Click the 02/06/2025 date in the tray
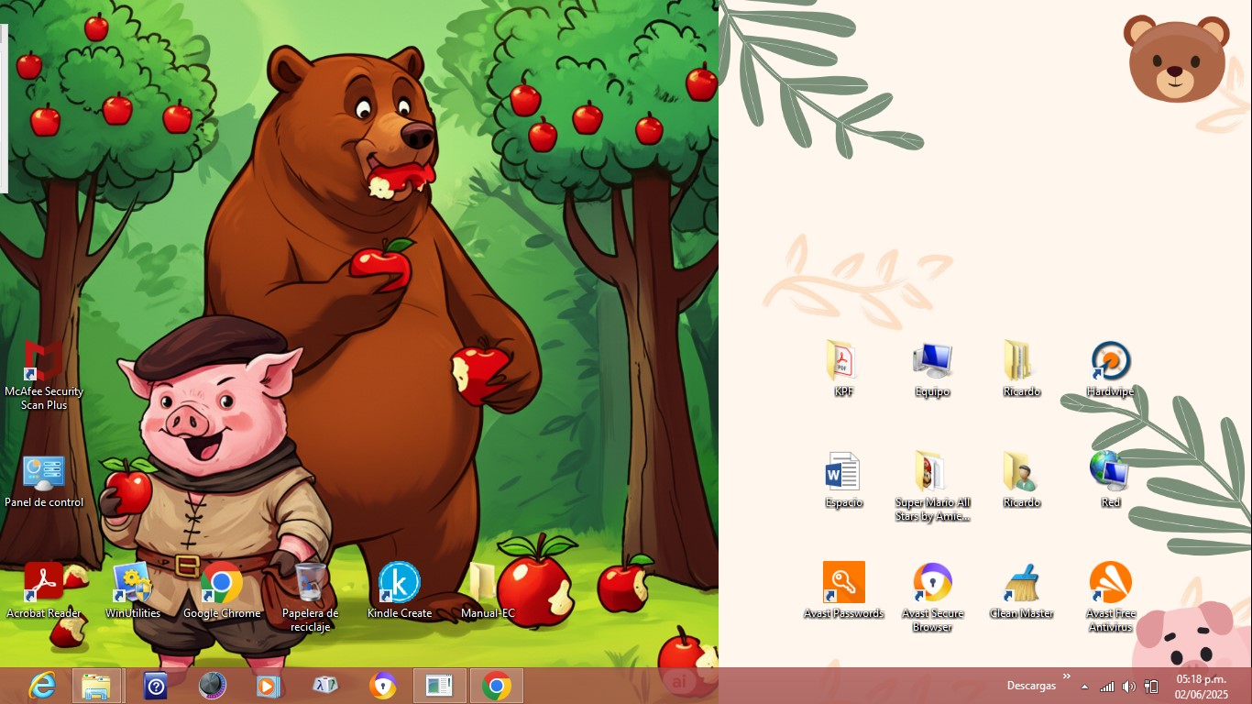 click(1201, 694)
